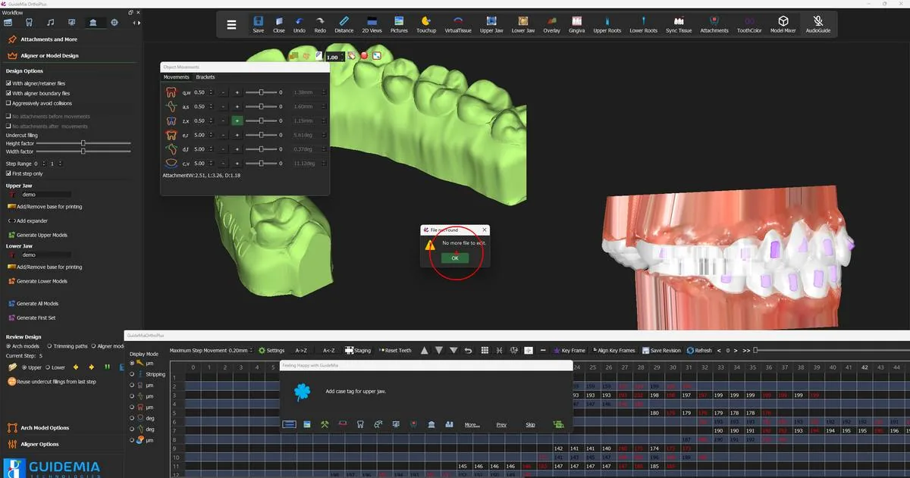Adjust the Height factor slider

pyautogui.click(x=83, y=143)
